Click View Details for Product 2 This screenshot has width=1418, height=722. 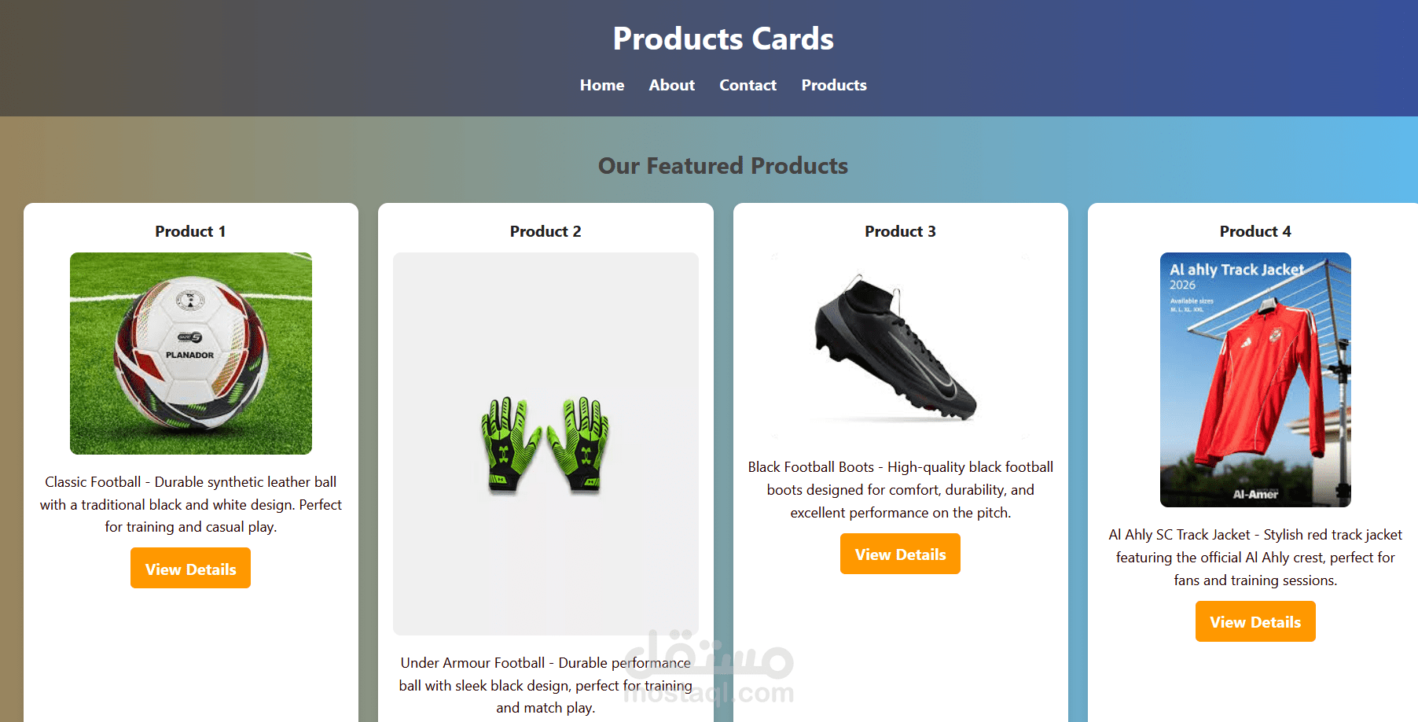point(546,719)
